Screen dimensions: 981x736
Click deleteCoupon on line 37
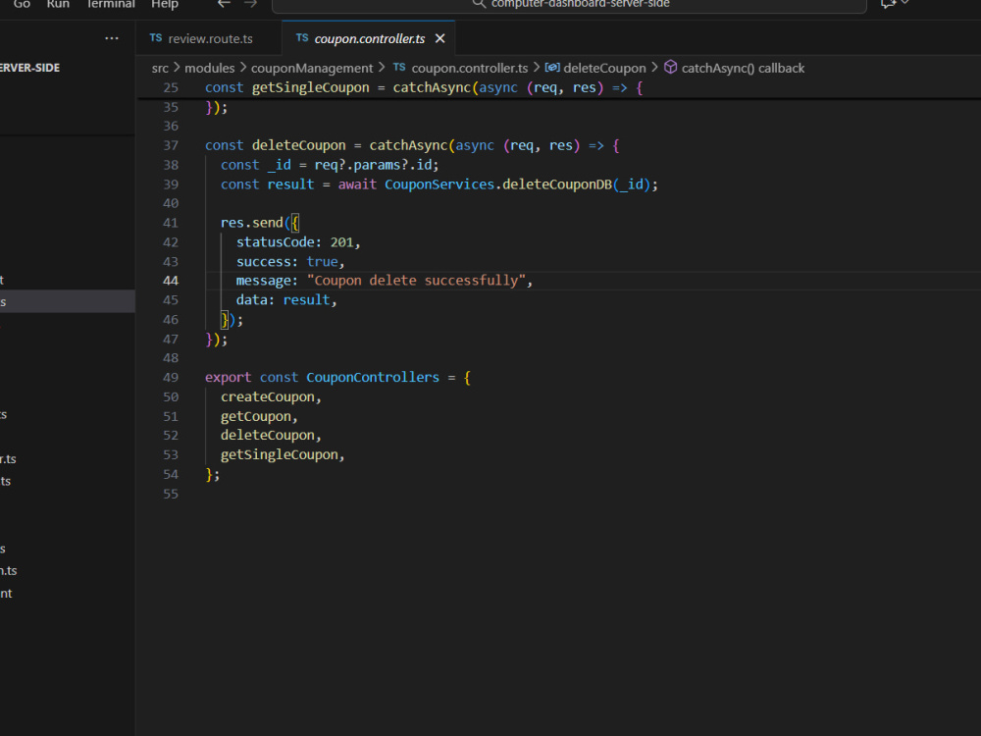(x=298, y=146)
